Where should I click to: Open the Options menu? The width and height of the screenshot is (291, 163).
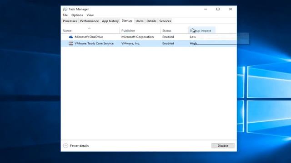(x=77, y=15)
